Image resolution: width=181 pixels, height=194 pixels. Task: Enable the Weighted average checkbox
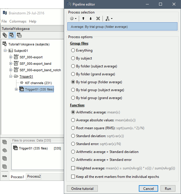pos(73,168)
